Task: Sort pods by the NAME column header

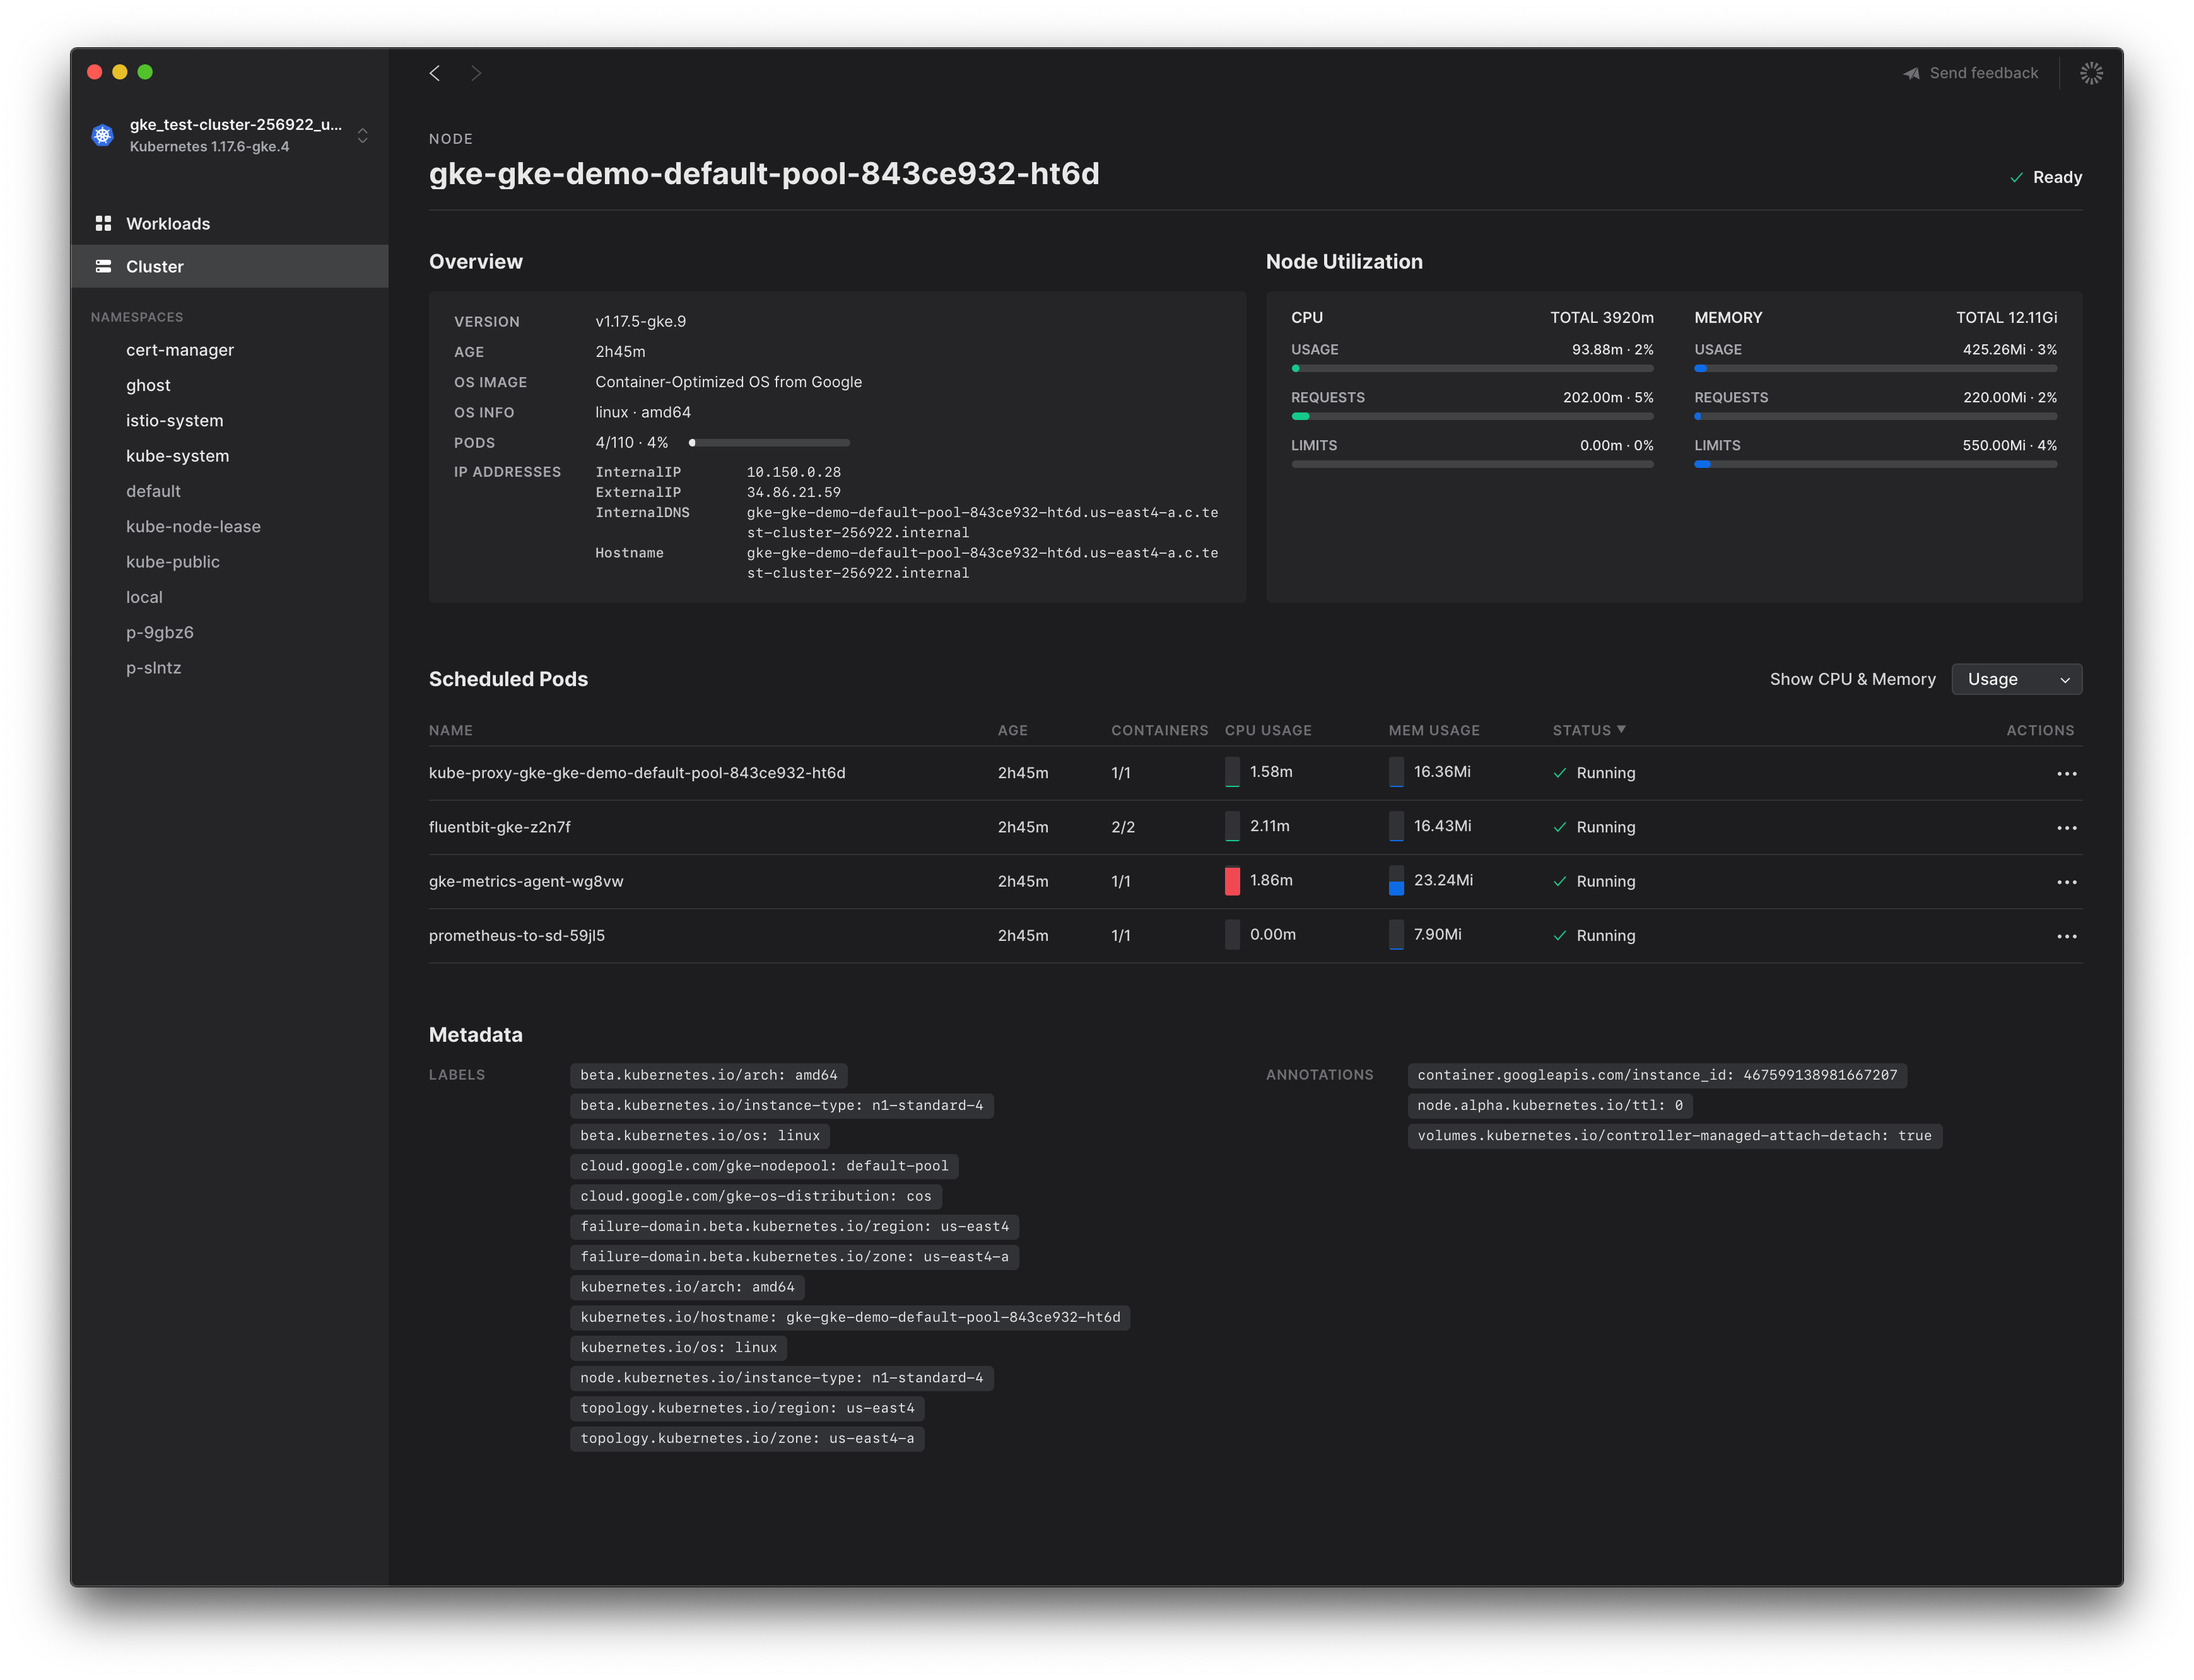Action: click(x=450, y=730)
